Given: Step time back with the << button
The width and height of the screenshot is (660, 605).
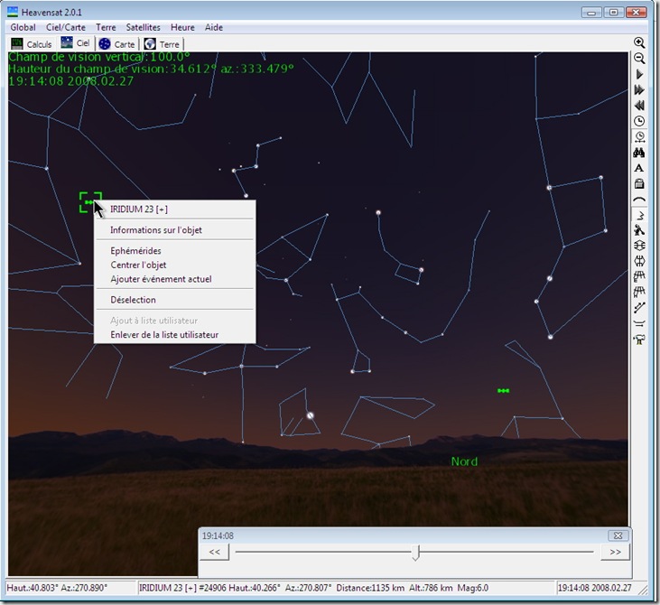Looking at the screenshot, I should [214, 552].
